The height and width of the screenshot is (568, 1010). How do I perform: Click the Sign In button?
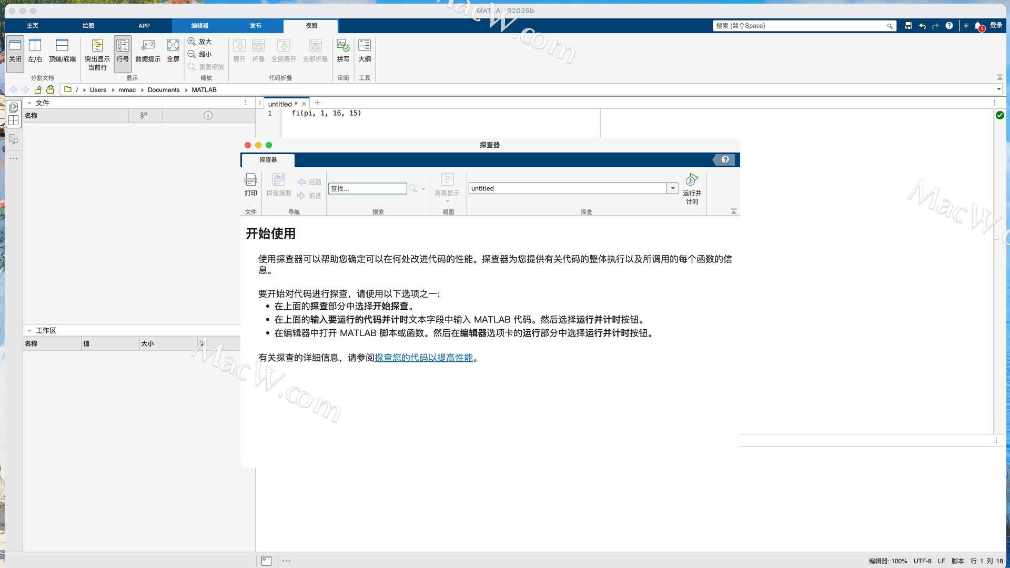[996, 25]
